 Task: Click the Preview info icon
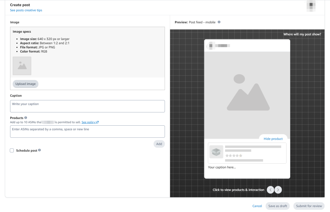219,22
